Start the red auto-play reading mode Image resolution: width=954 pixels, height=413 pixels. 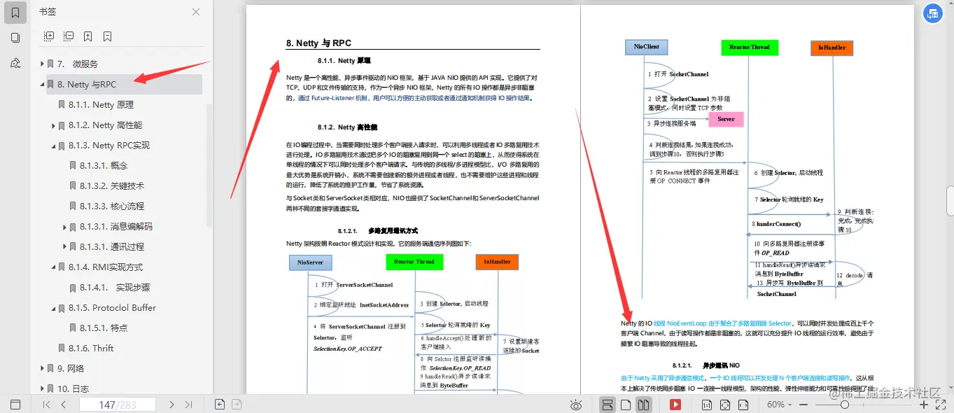pos(675,405)
